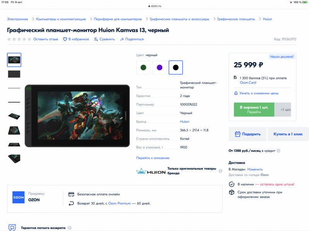This screenshot has height=231, width=309.
Task: Select the second thumbnail showing tablet back
Action: pyautogui.click(x=14, y=74)
